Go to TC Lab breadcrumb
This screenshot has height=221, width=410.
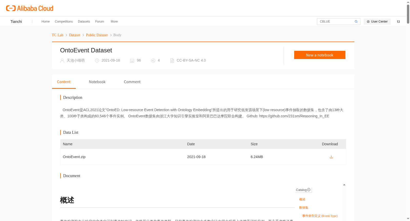[x=58, y=35]
